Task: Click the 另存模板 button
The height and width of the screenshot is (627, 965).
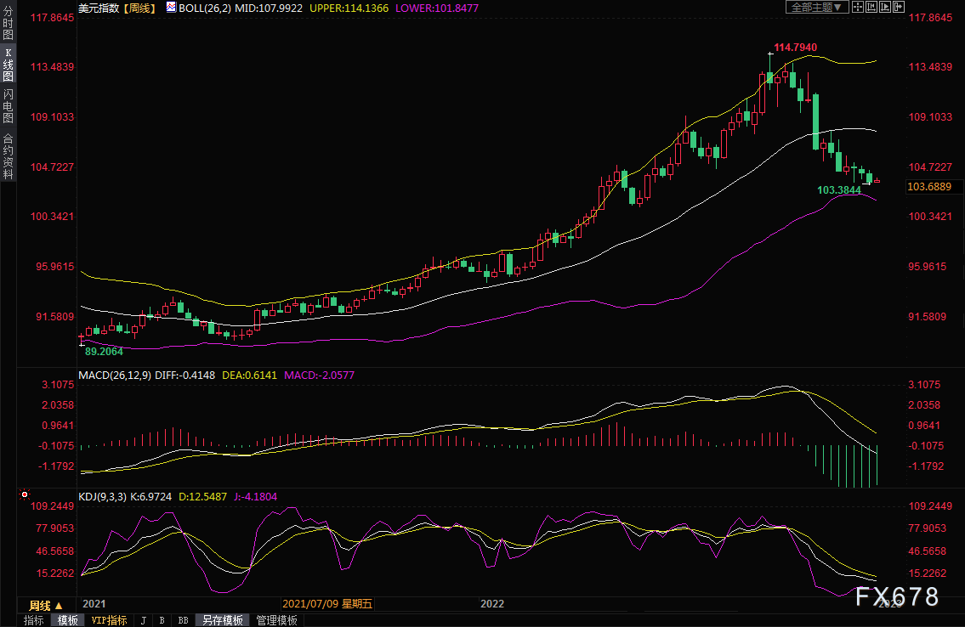Action: point(223,620)
